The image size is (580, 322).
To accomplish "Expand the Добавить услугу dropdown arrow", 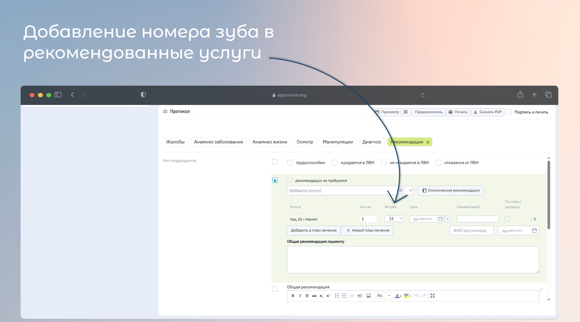I will [x=410, y=191].
